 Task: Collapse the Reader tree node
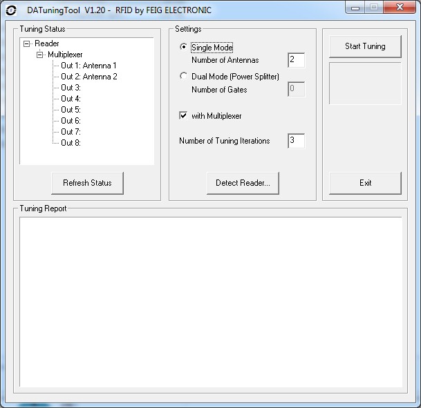click(x=26, y=43)
